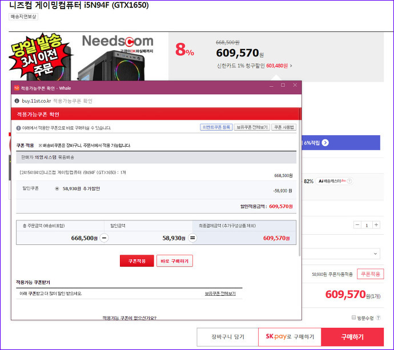Viewport: 394px width, 350px height.
Task: Click the buy.11st.co.kr address text
Action: (x=37, y=101)
